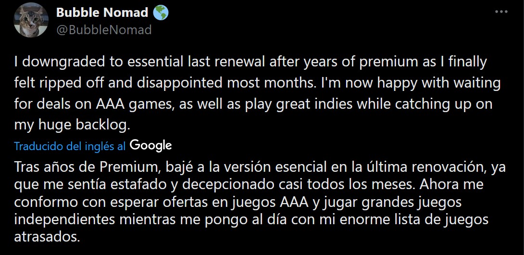This screenshot has width=524, height=255.
Task: Click the Bubble Nomad display name
Action: [x=102, y=13]
